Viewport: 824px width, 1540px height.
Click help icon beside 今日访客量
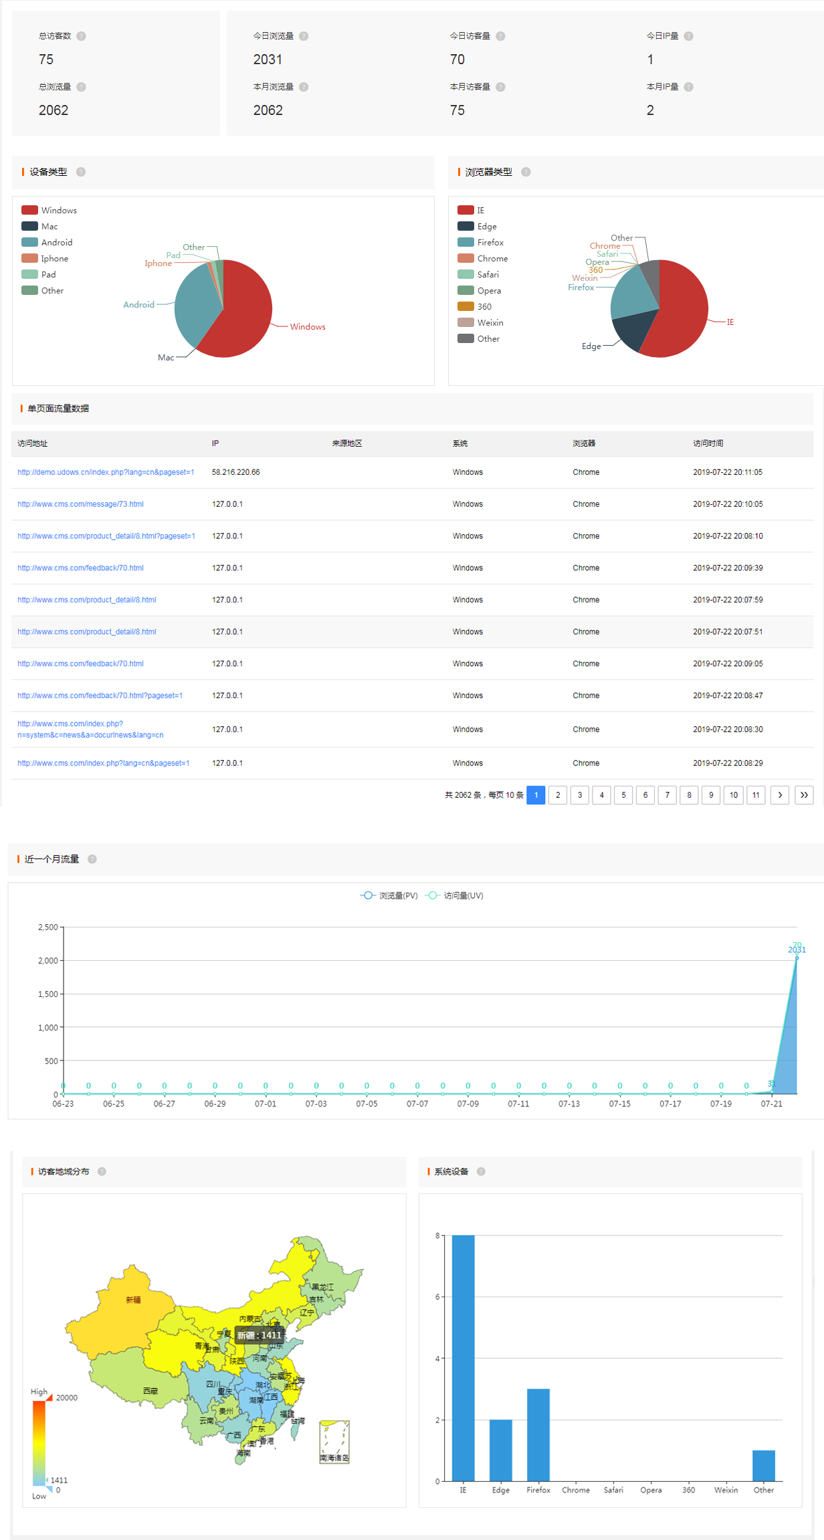tap(500, 36)
